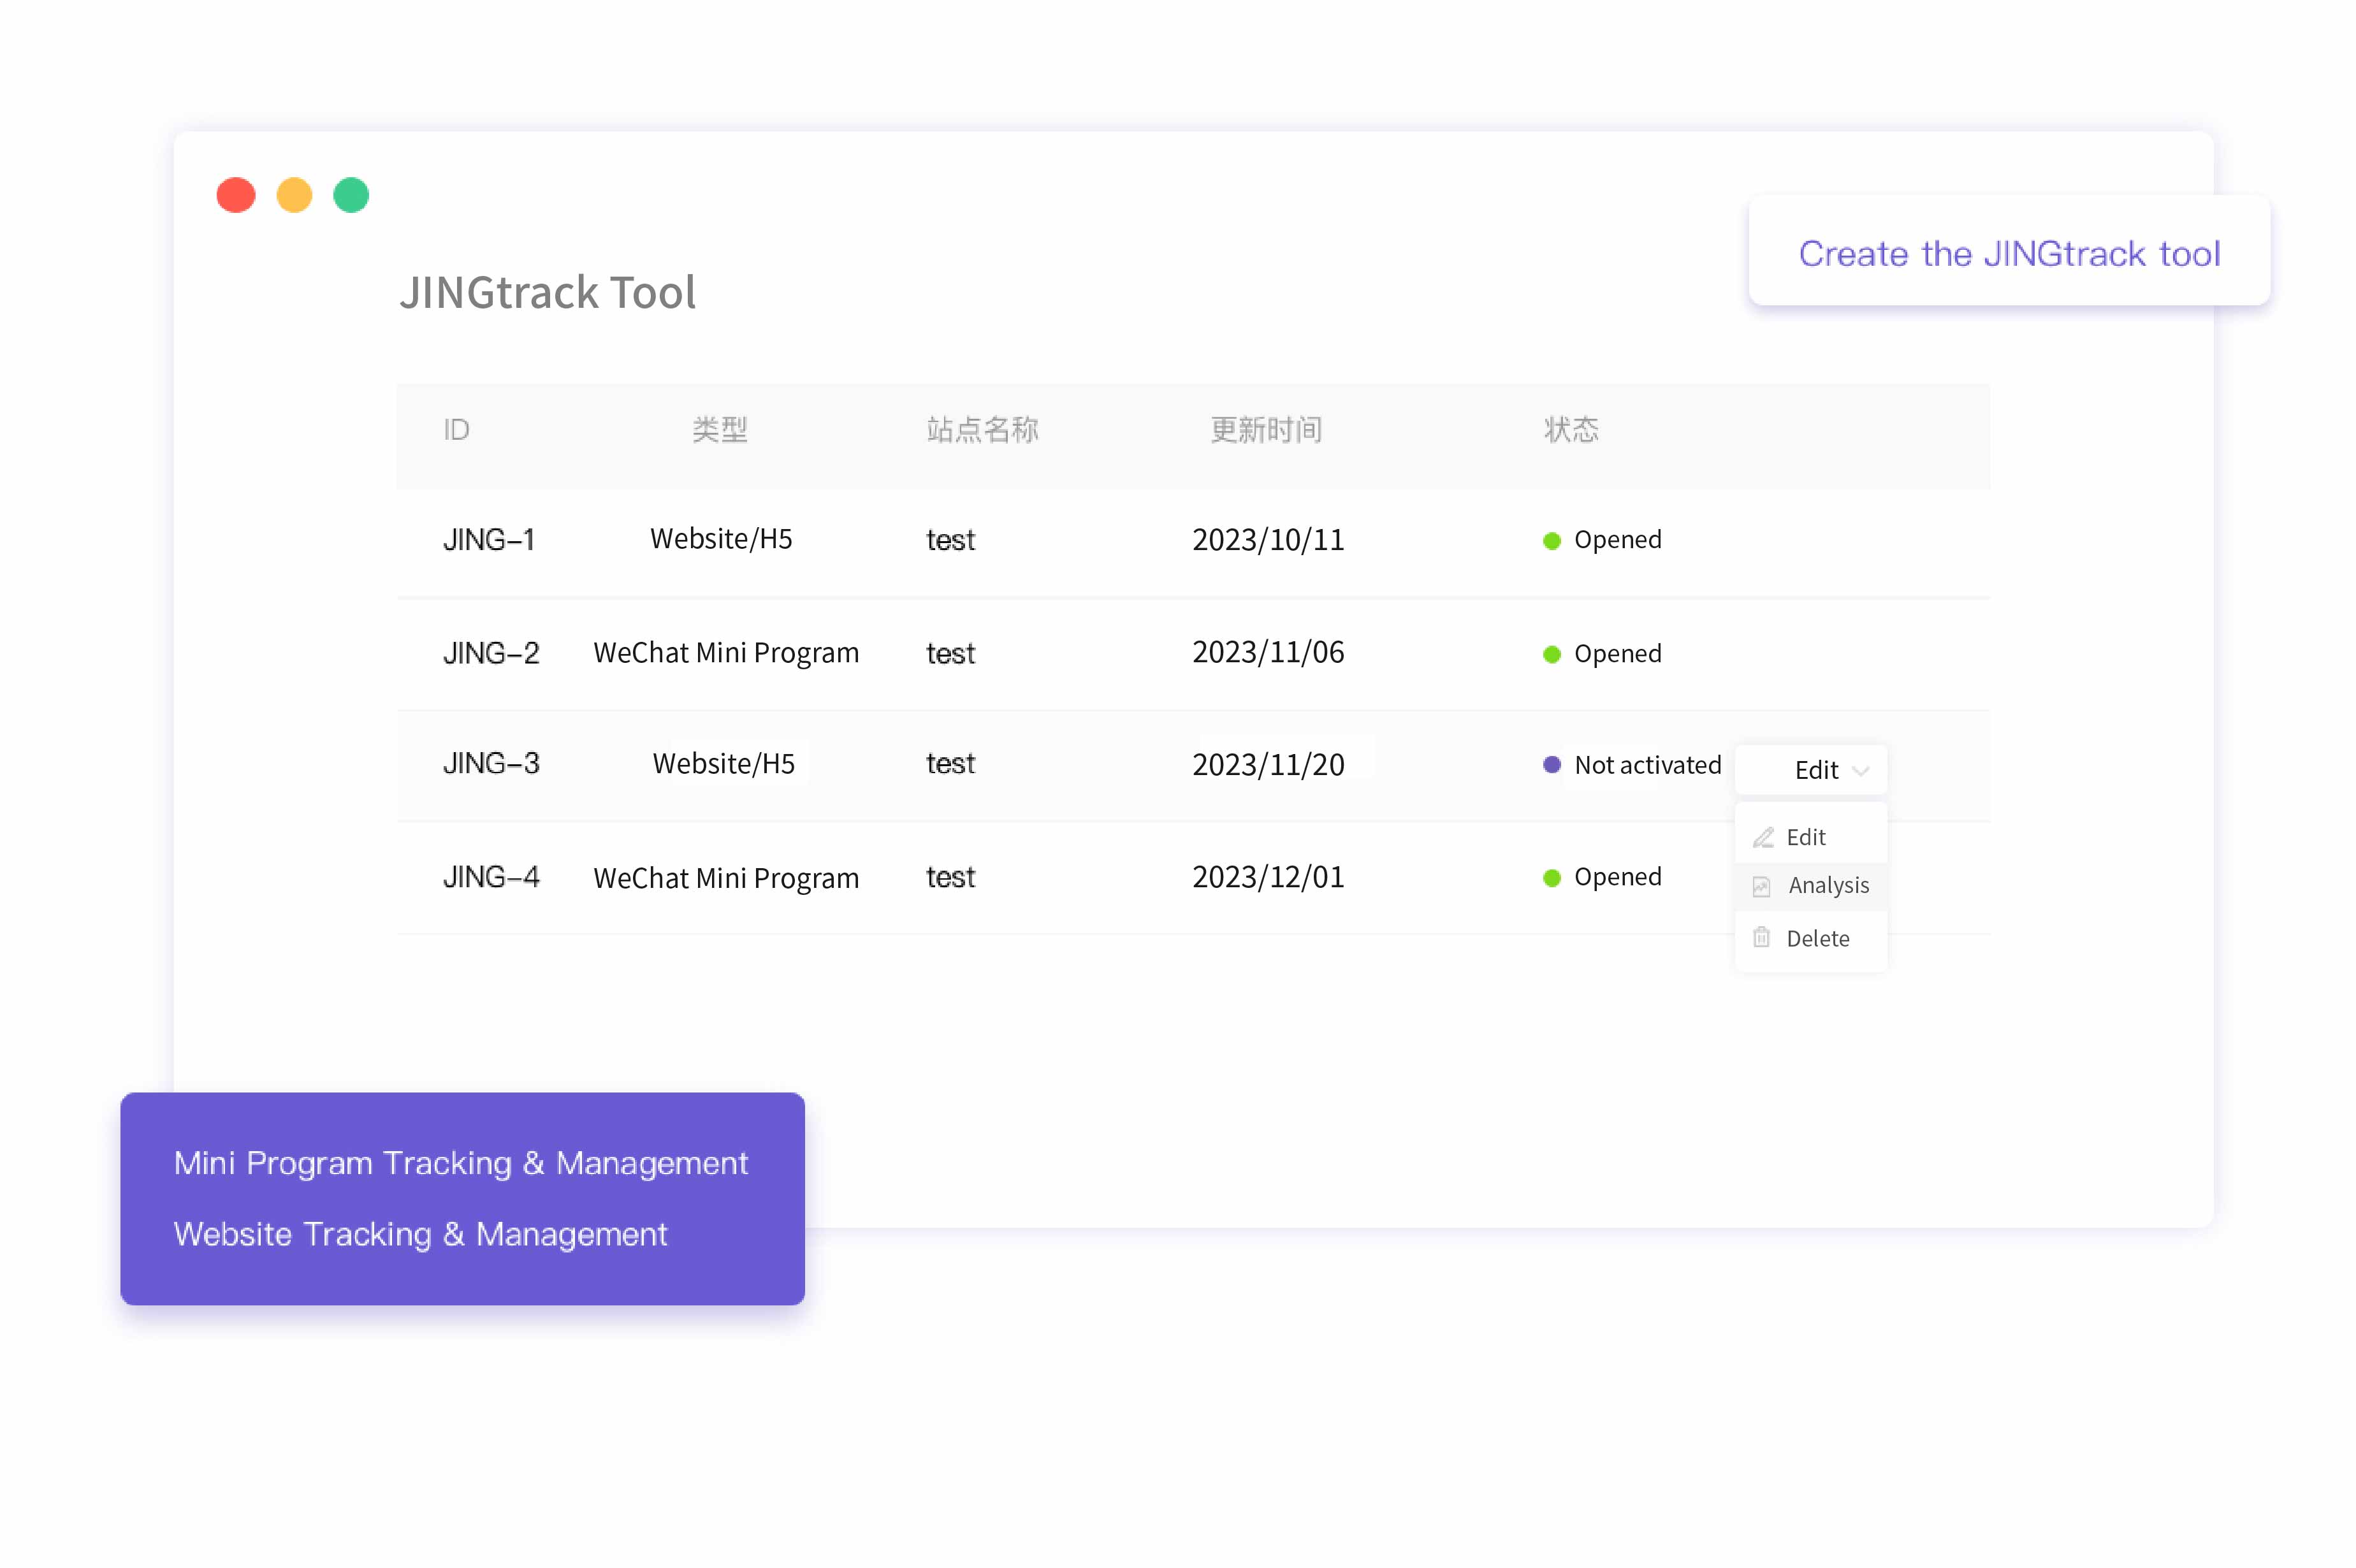Click the JING-2 ID cell
The height and width of the screenshot is (1568, 2356).
(x=491, y=653)
